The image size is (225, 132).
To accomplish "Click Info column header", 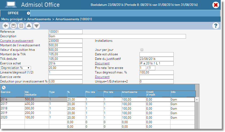I will [x=183, y=94].
